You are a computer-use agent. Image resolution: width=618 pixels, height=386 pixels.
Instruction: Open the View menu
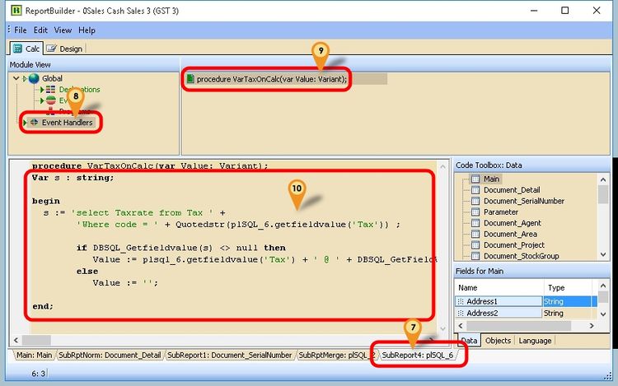[x=63, y=30]
